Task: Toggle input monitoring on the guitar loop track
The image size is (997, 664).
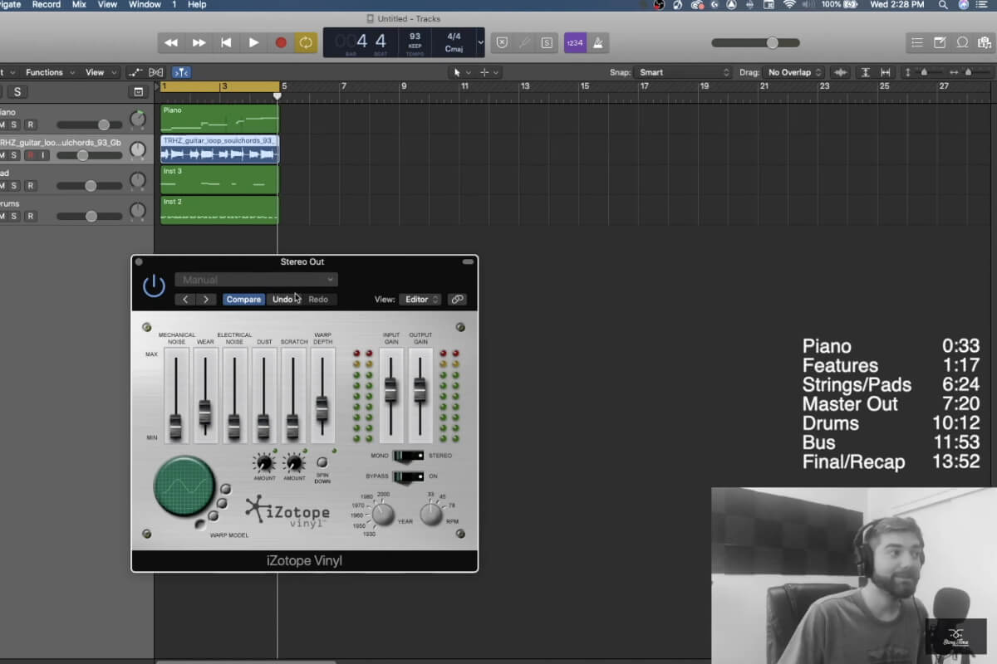Action: (x=43, y=155)
